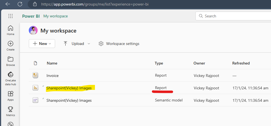Screen dimensions: 271x126
Task: Sort by the Type column header
Action: click(159, 63)
